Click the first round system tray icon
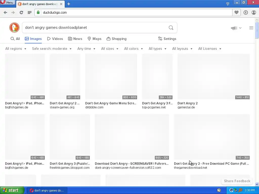 pos(231,190)
